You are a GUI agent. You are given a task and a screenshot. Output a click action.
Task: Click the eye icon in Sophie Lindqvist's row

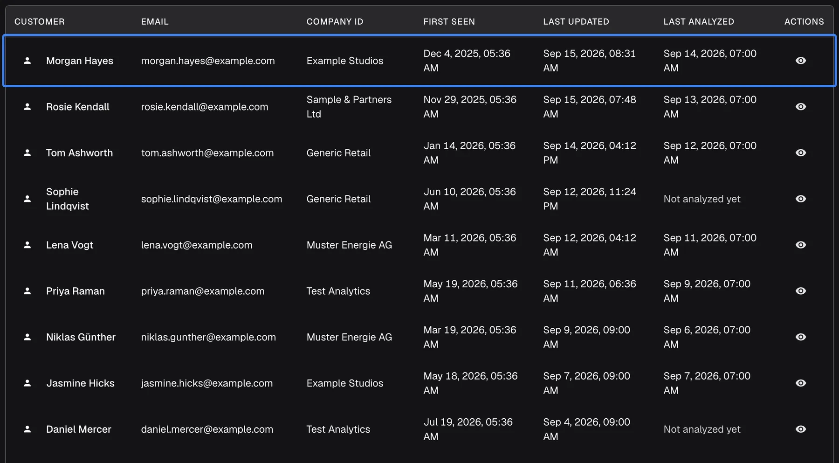[801, 199]
